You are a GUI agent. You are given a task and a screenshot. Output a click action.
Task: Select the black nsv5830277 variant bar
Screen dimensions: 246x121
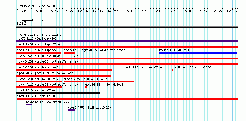[x=58, y=93]
